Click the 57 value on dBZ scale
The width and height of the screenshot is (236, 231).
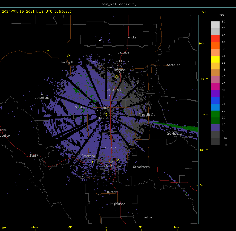(223, 49)
